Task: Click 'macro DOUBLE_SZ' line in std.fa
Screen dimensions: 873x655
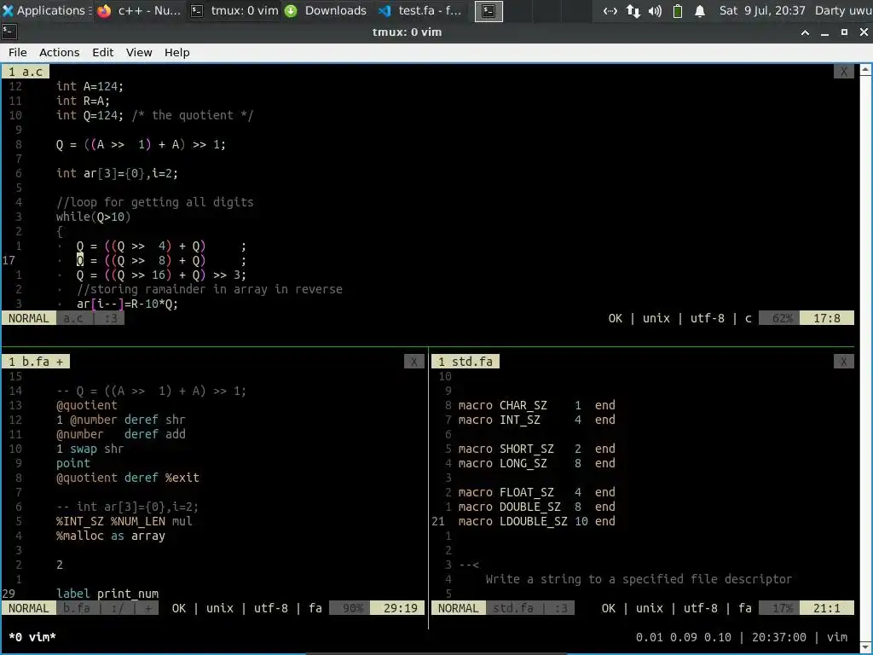Action: [537, 507]
